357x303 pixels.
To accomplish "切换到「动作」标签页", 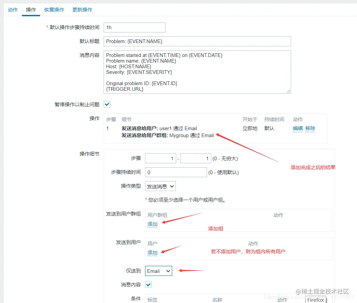I will [x=12, y=10].
